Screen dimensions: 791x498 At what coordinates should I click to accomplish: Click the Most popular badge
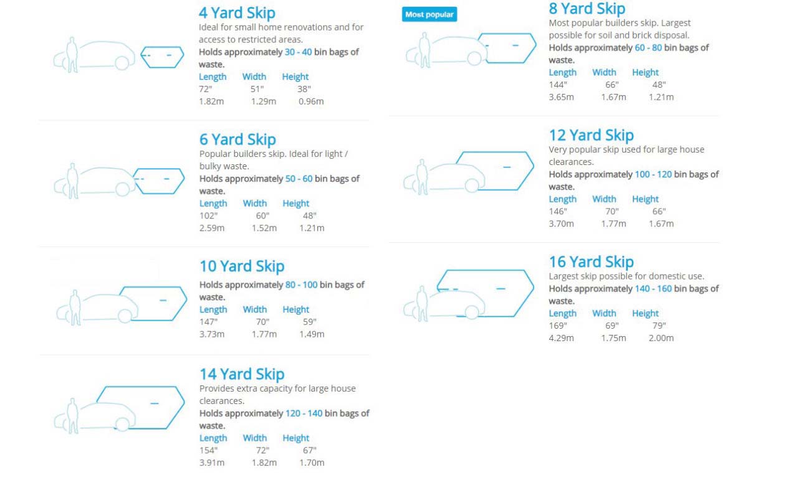[x=429, y=14]
